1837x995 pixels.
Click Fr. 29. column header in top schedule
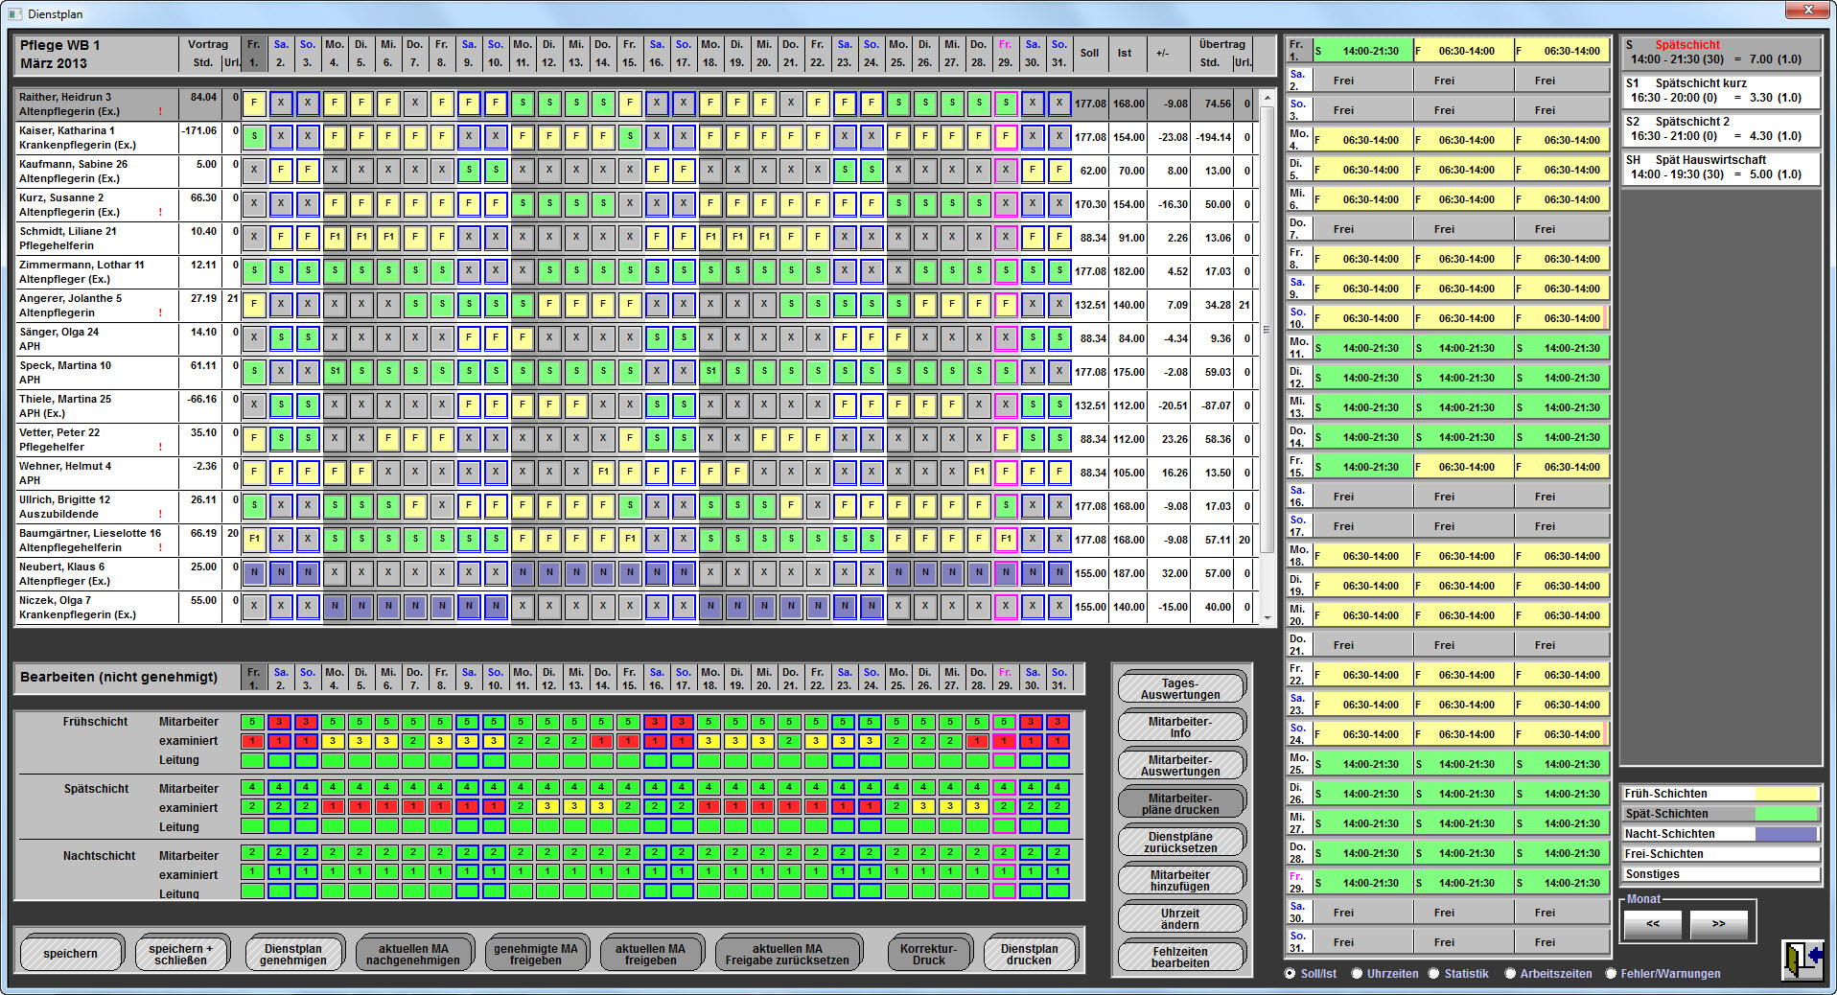click(1005, 54)
